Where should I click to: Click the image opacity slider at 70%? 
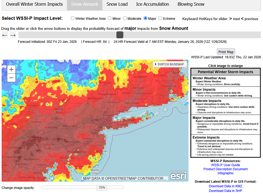pos(102,187)
